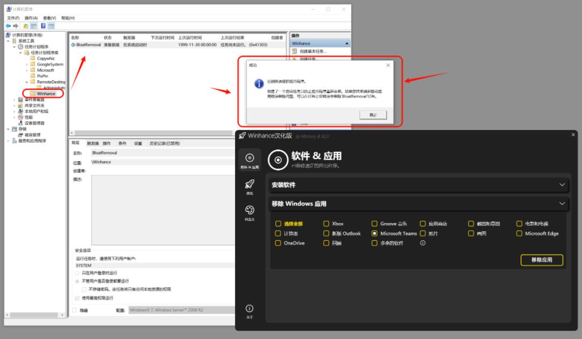The width and height of the screenshot is (582, 339).
Task: Open the Action (A) menu
Action: [x=31, y=18]
